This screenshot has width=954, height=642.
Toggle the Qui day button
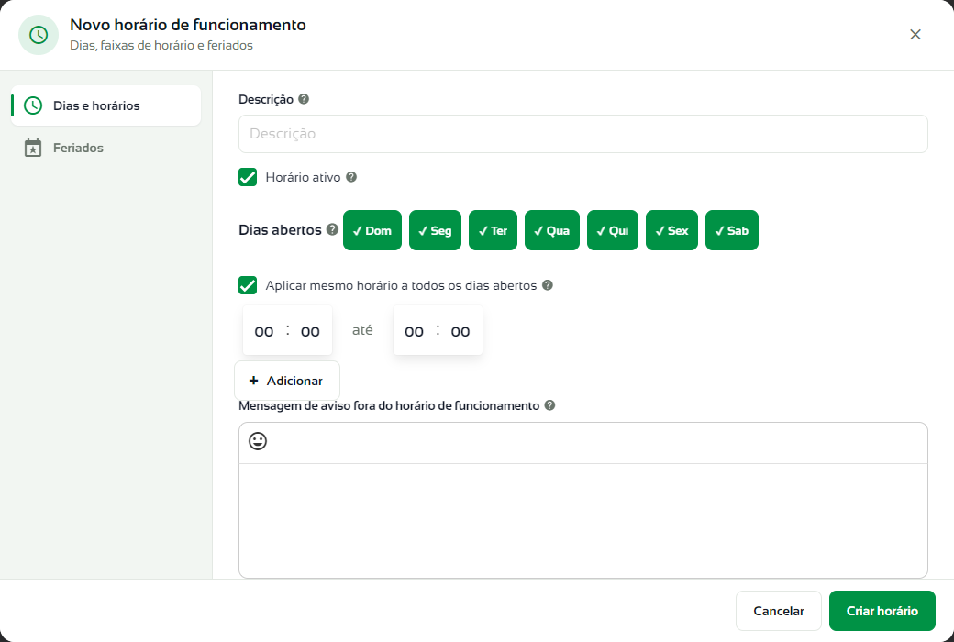point(613,230)
